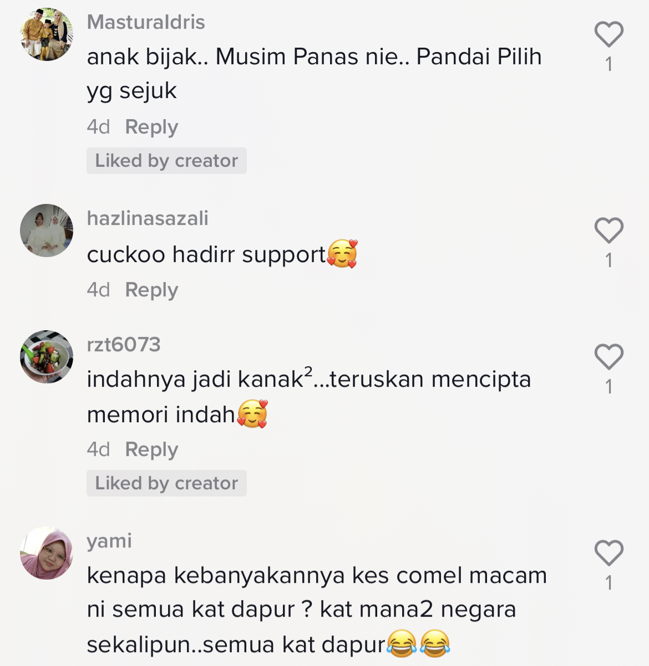The height and width of the screenshot is (666, 649).
Task: Select the yami username
Action: (x=109, y=541)
